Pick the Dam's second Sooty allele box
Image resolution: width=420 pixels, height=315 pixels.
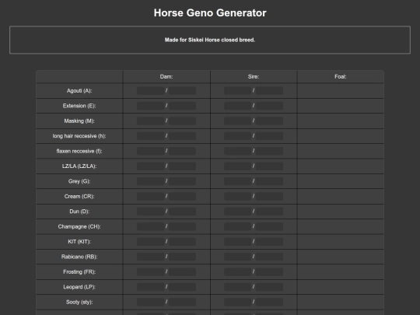(182, 302)
